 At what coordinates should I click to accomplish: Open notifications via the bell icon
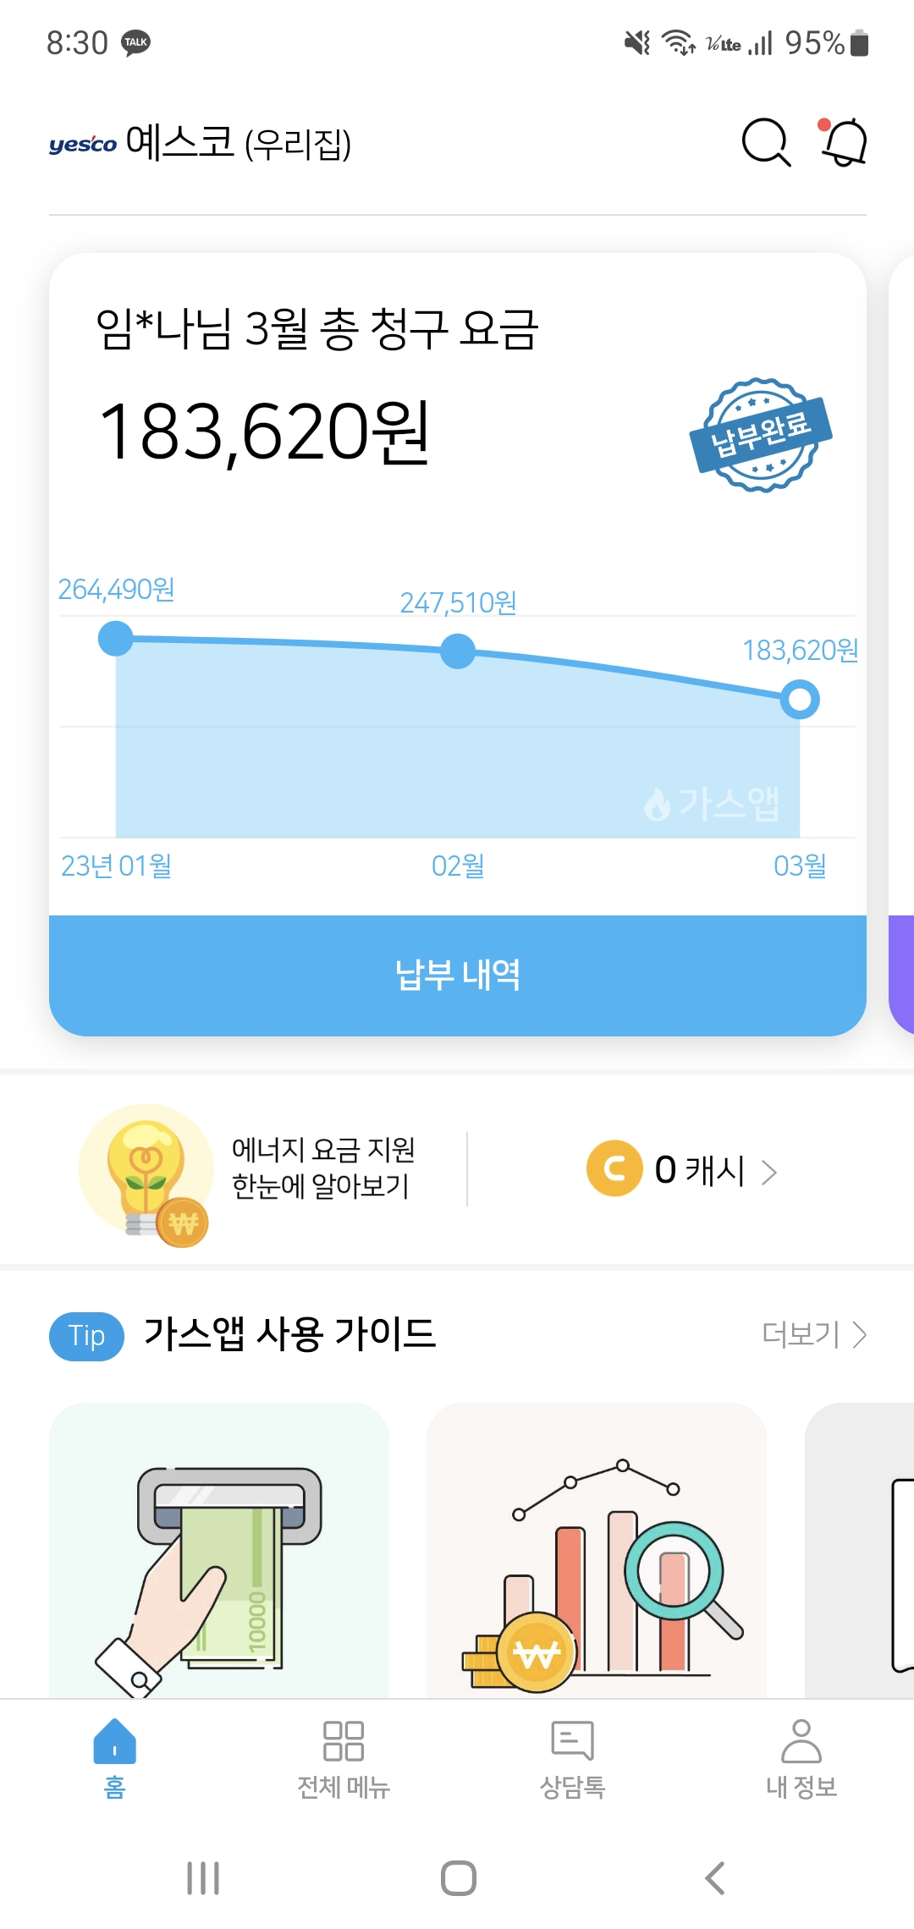[x=844, y=142]
